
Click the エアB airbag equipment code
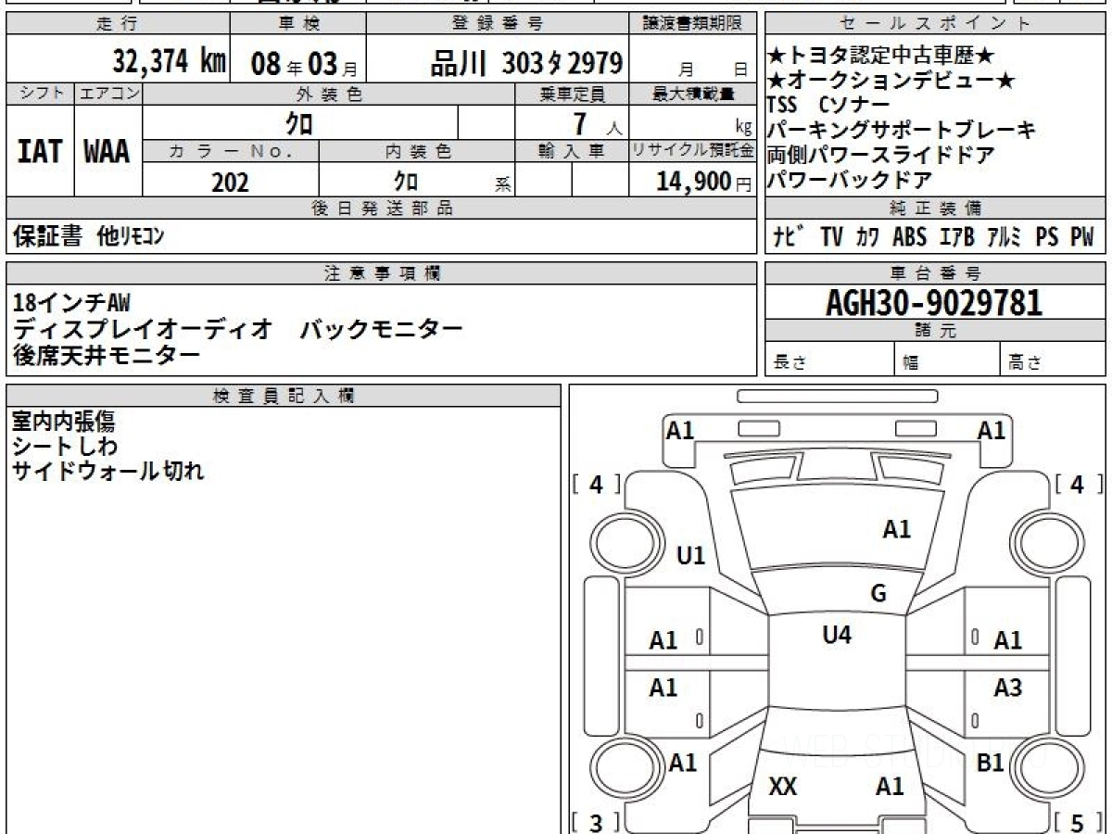(956, 237)
